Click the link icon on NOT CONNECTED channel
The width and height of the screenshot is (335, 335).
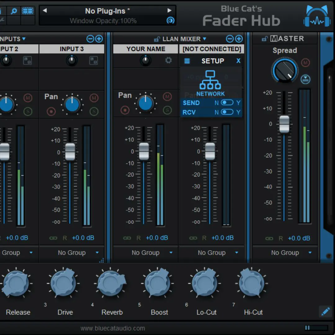(193, 238)
